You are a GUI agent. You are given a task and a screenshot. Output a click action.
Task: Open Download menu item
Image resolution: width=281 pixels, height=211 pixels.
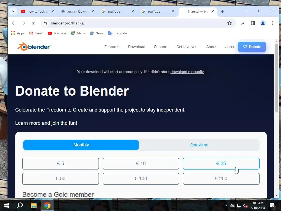(x=137, y=47)
